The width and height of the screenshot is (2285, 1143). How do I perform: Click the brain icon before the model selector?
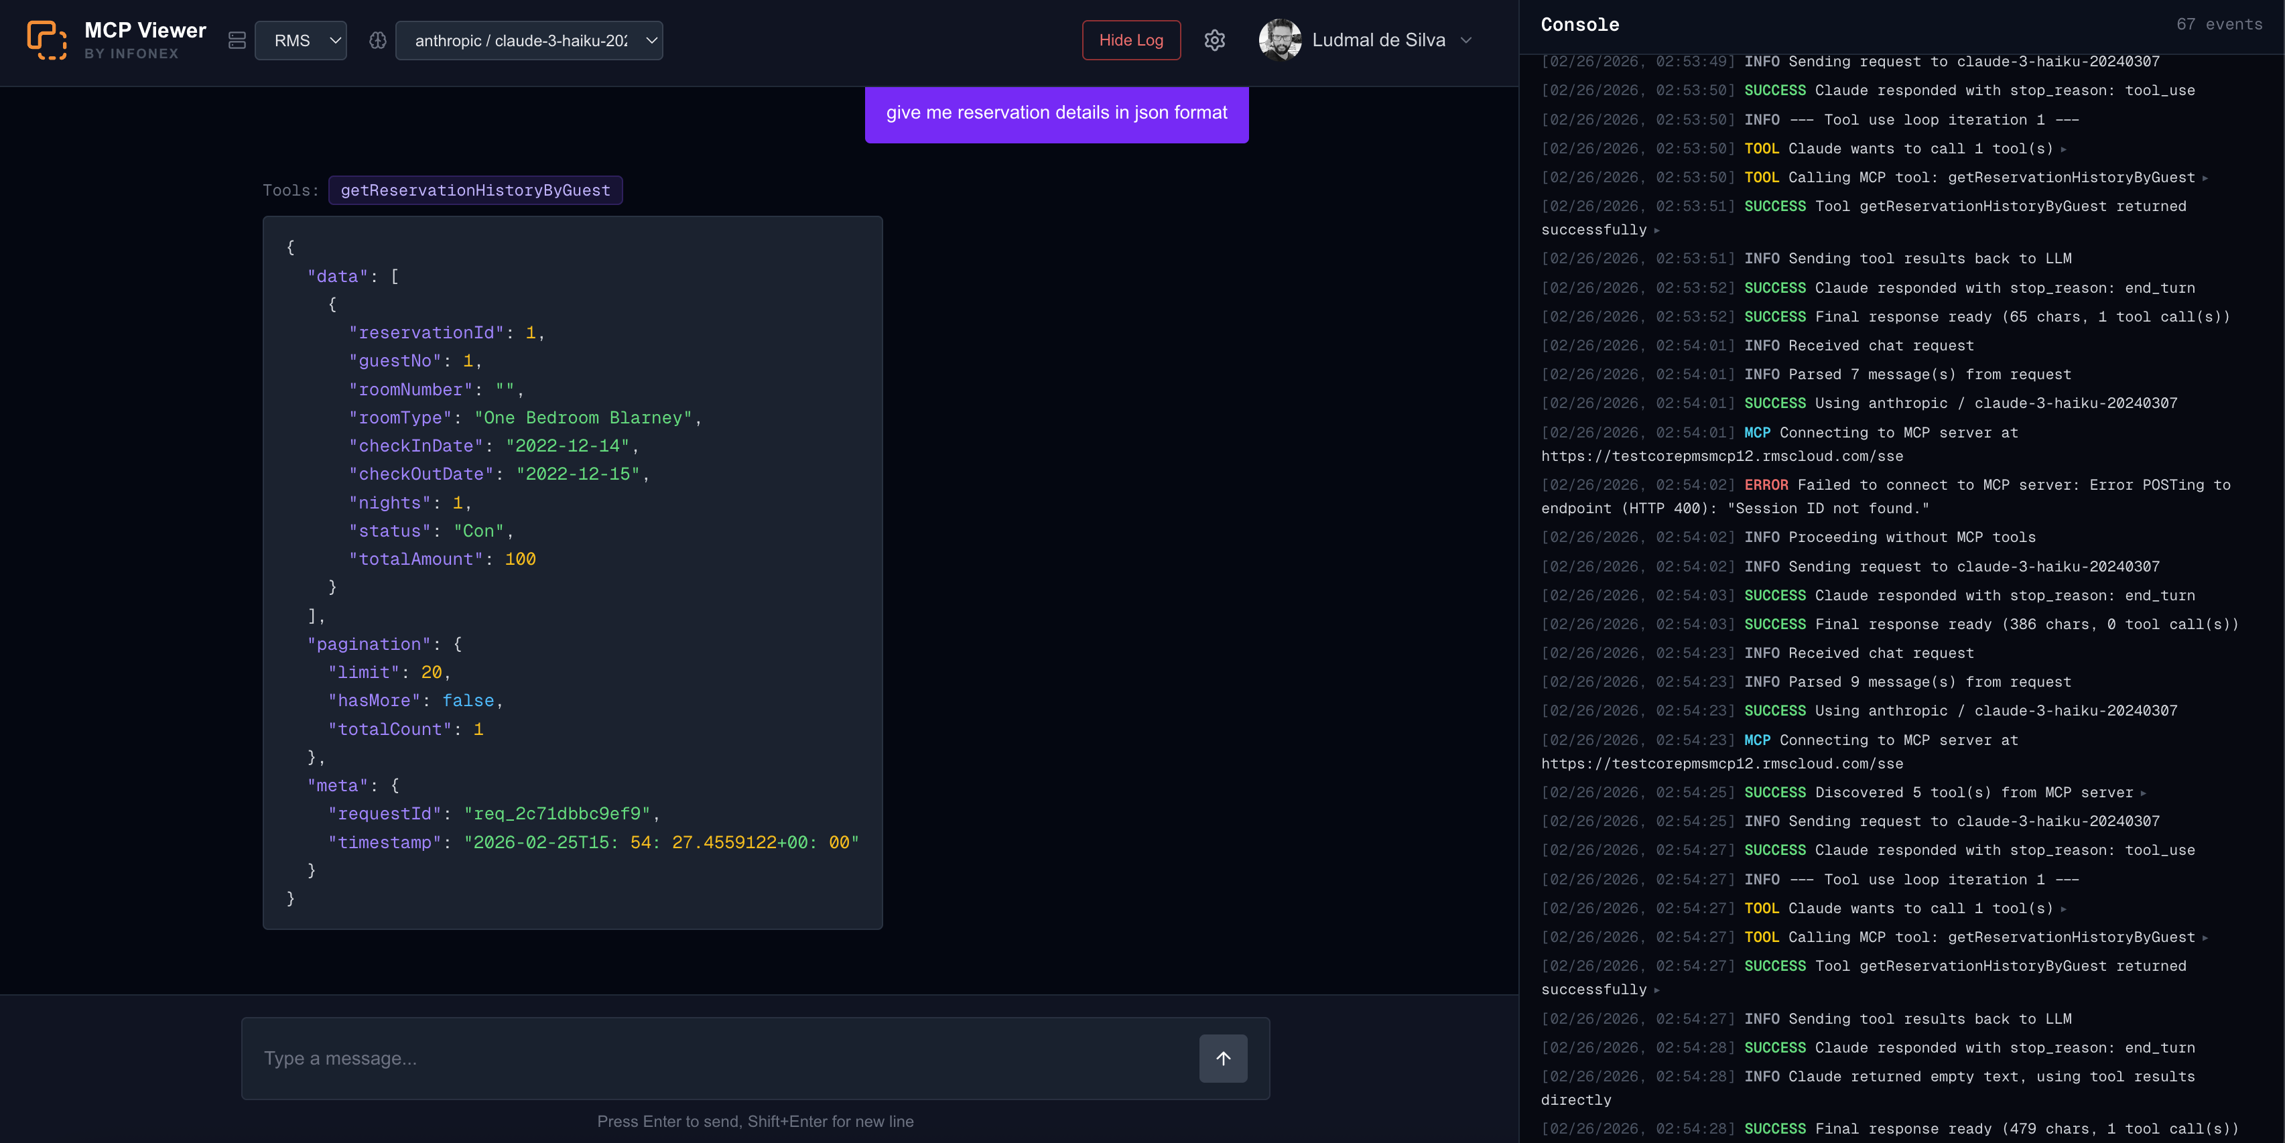376,40
